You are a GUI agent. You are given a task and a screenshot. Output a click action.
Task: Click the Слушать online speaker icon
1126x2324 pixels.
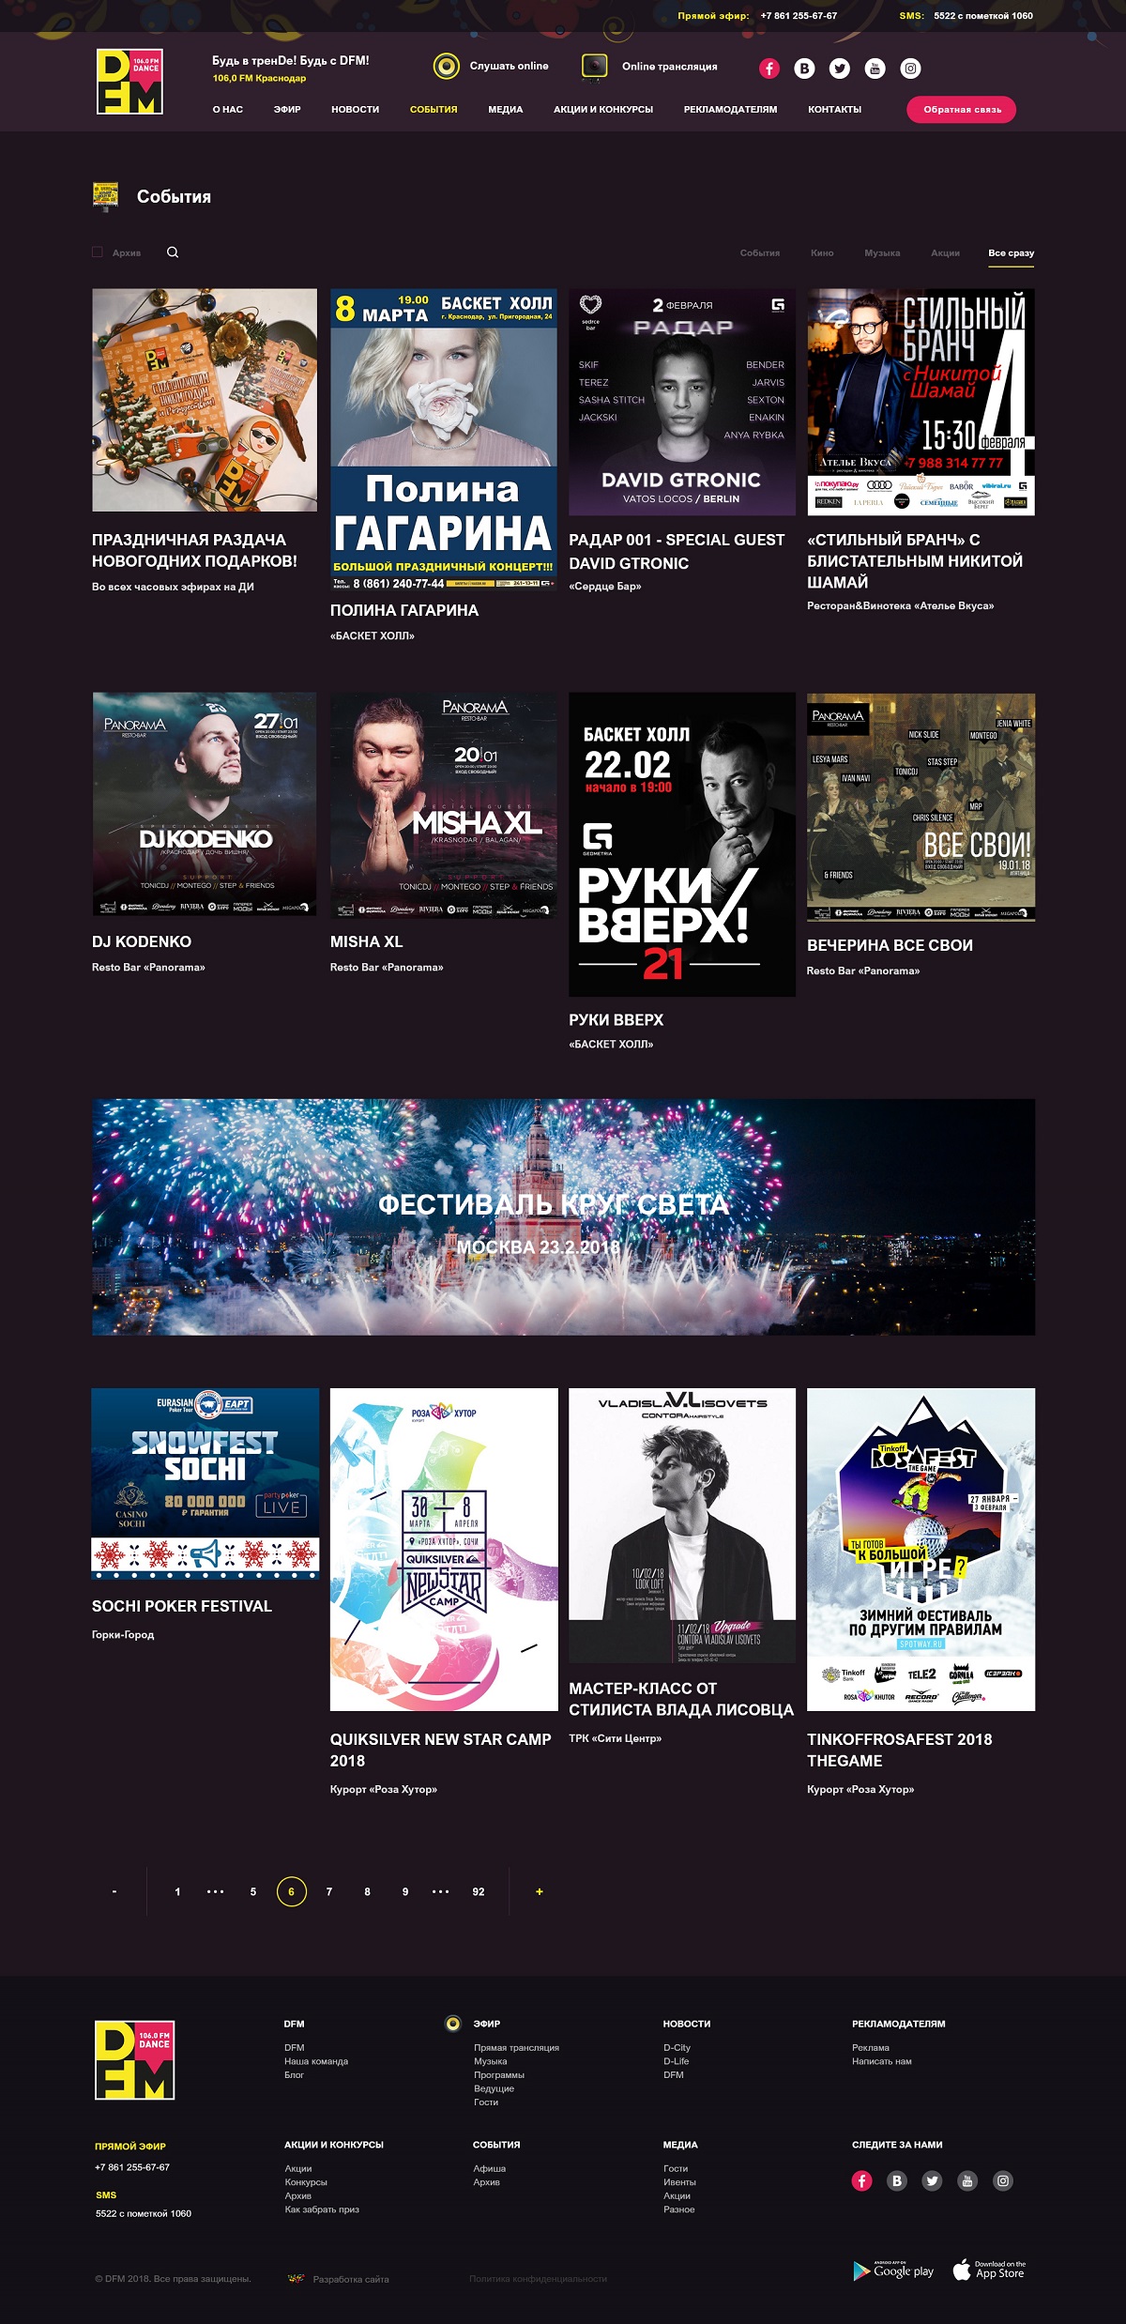click(447, 66)
